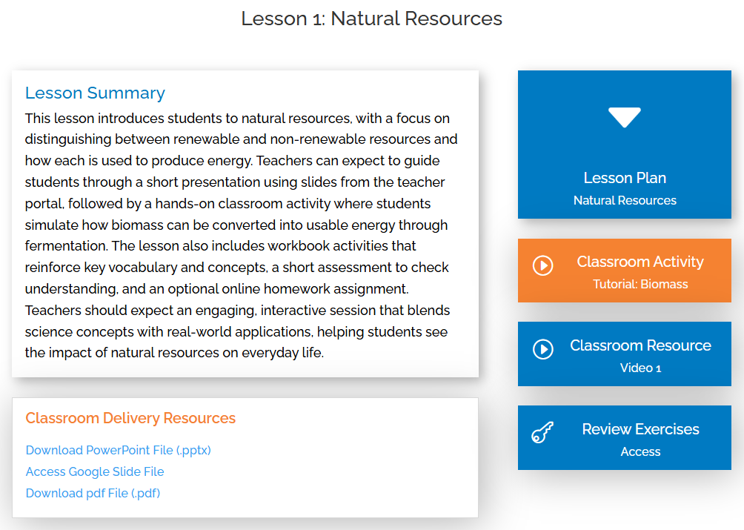Open the Lesson Plan label
The height and width of the screenshot is (530, 744).
pos(625,178)
